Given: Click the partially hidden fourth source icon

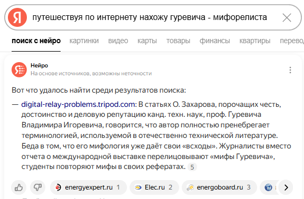Looking at the screenshot, I should point(269,187).
